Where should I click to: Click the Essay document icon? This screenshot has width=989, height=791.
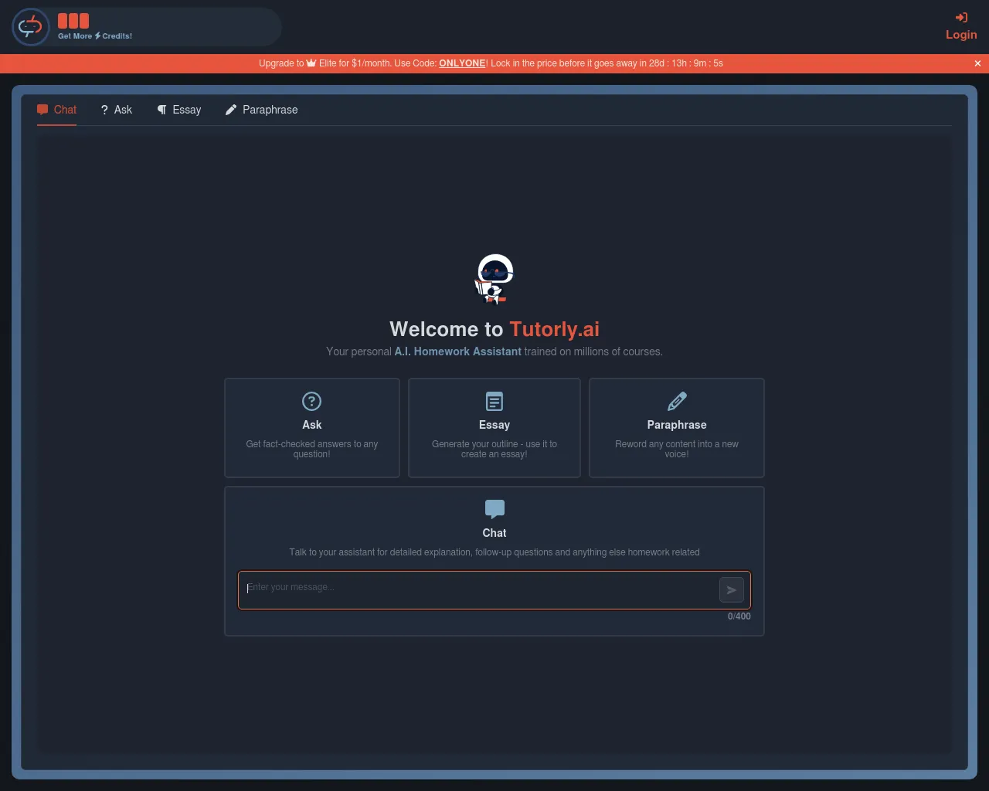click(x=494, y=402)
